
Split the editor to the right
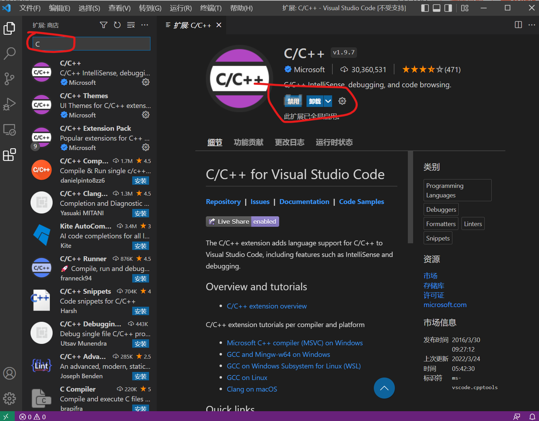coord(518,25)
